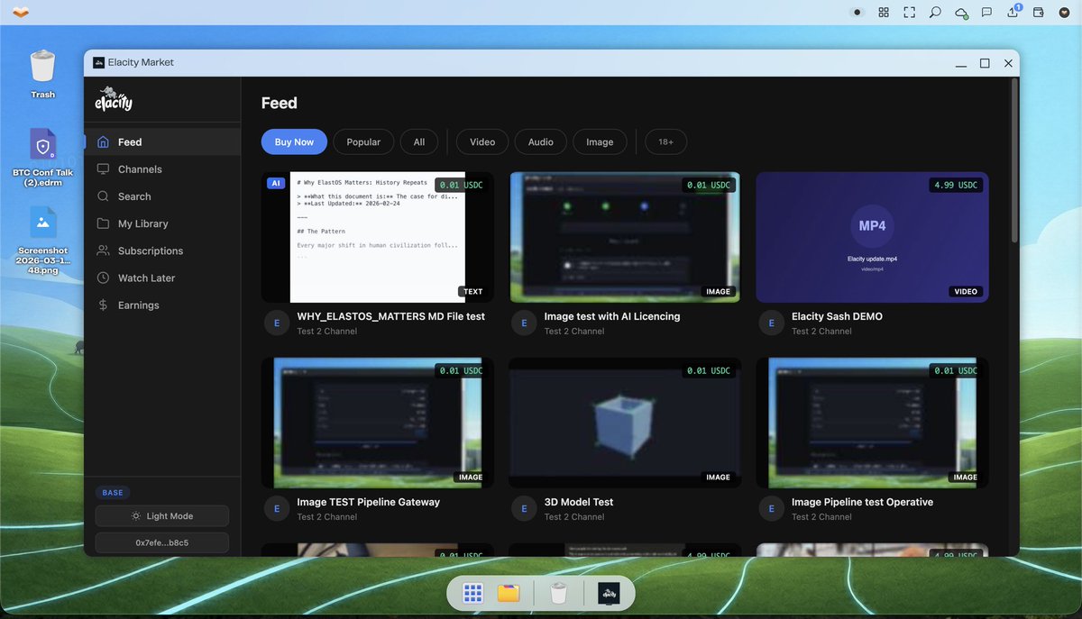Click the Elacity logo in the sidebar
Screen dimensions: 1082x619
coord(114,98)
